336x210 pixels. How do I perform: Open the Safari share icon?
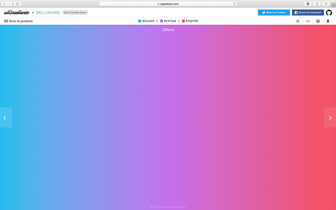pyautogui.click(x=317, y=4)
